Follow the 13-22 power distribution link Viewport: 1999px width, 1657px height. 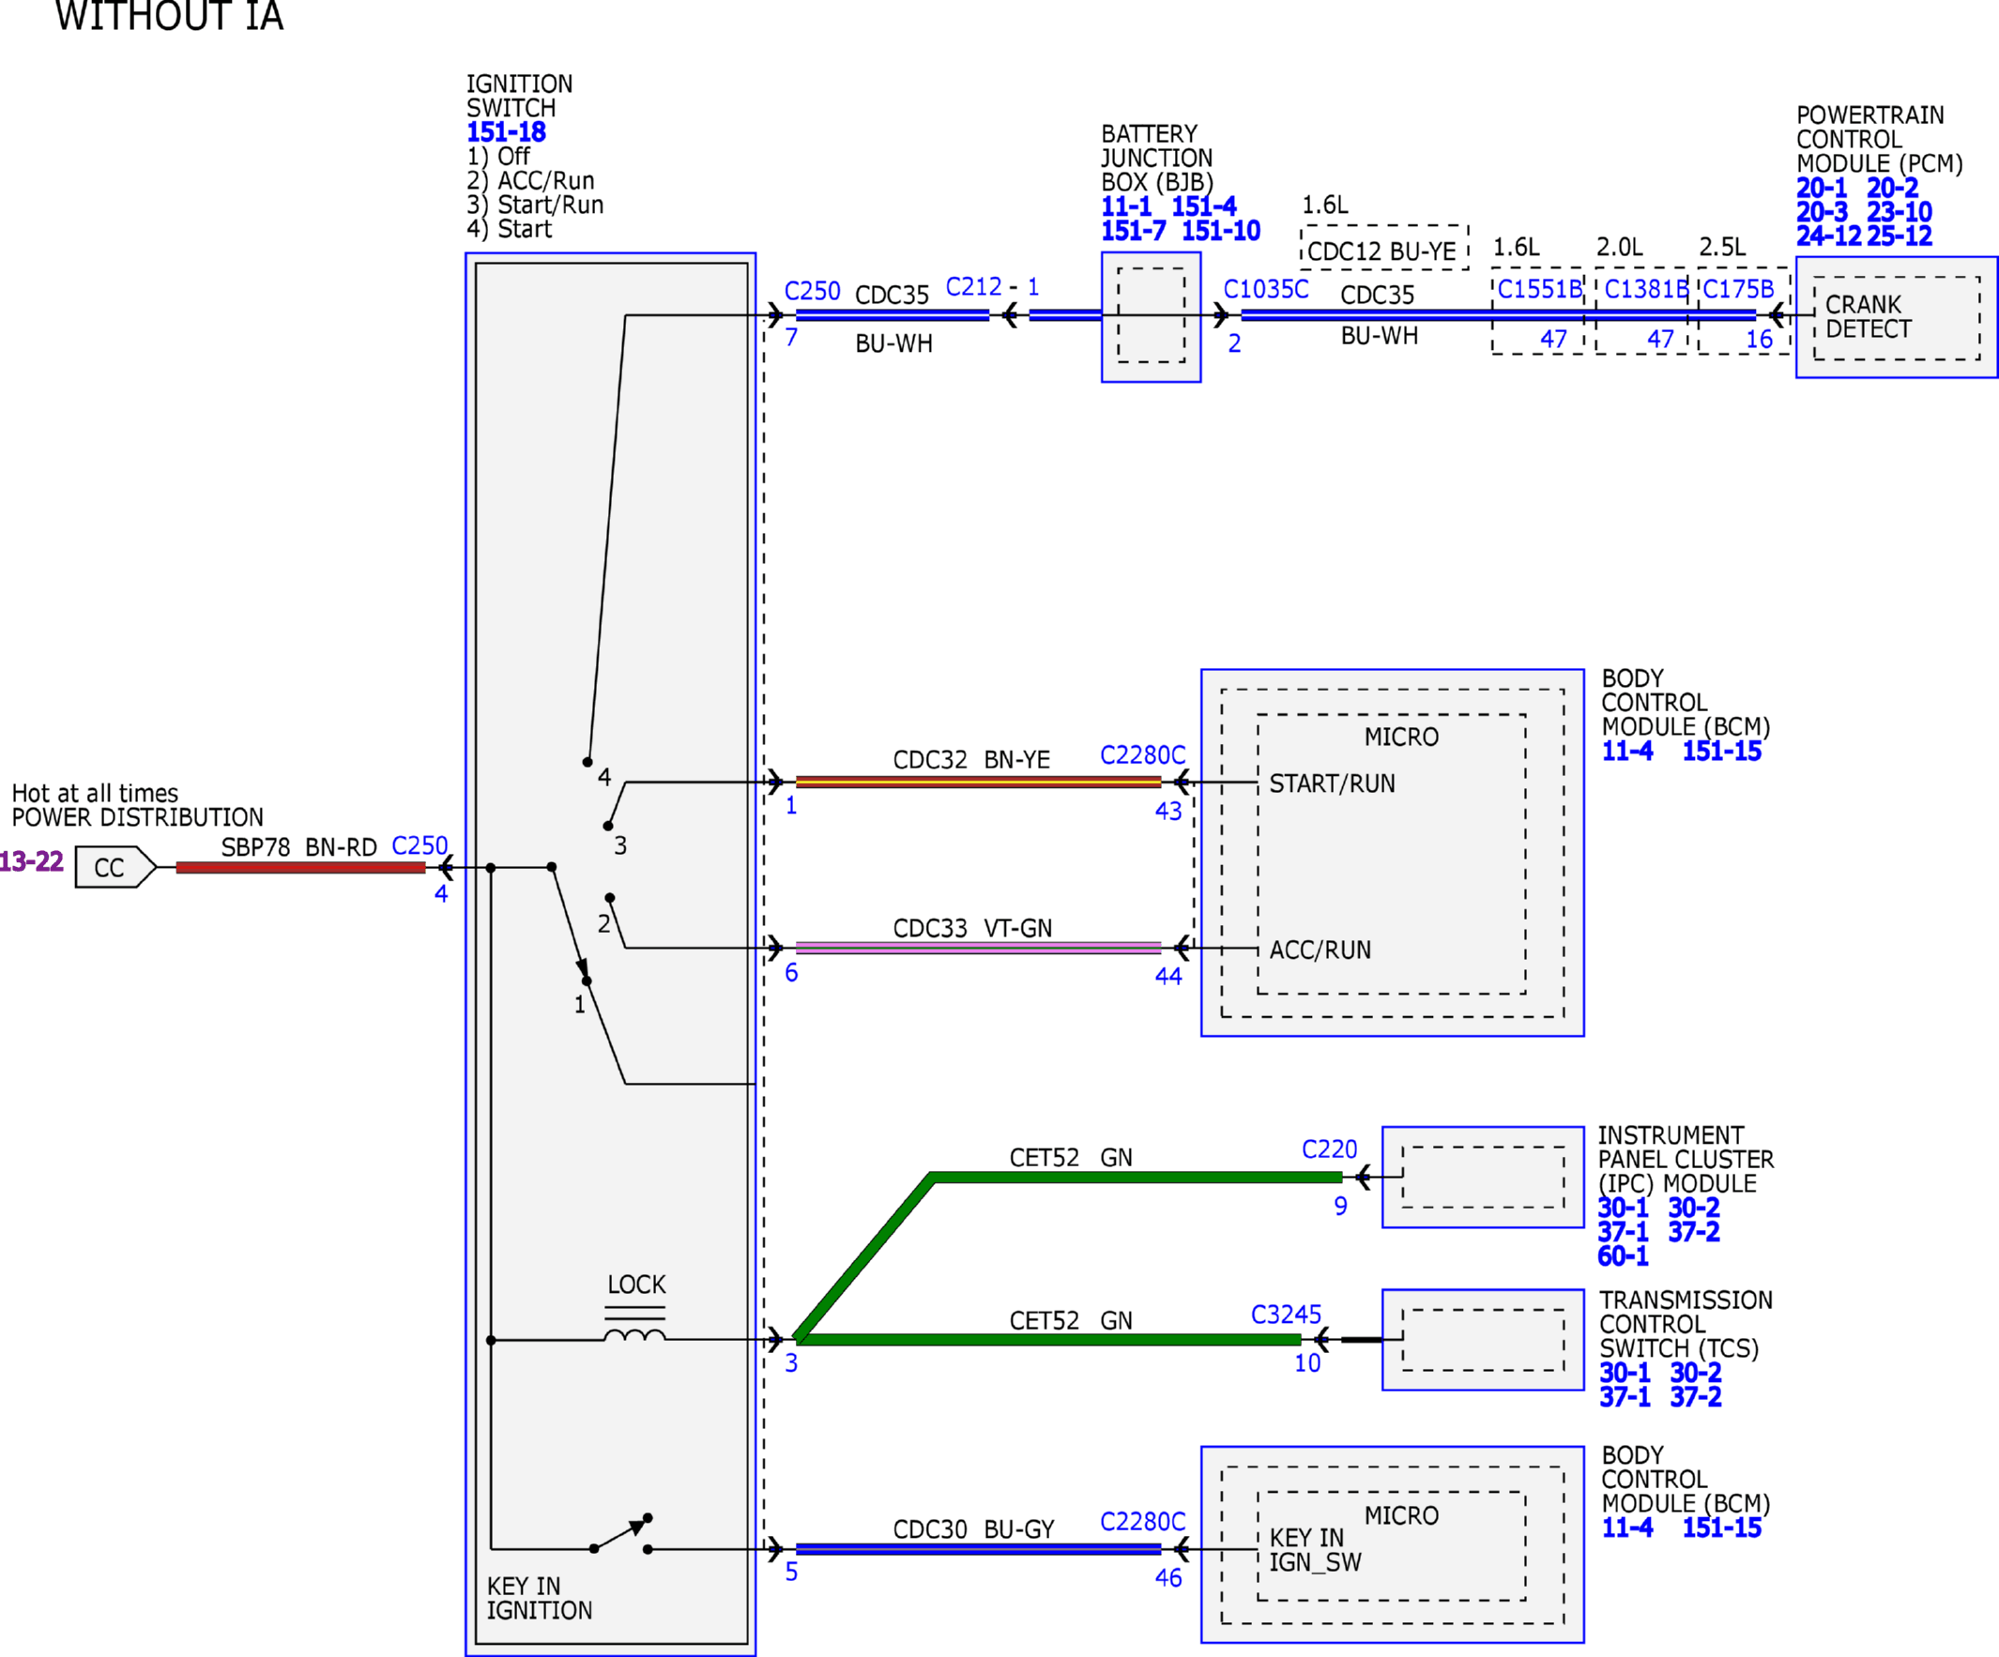point(30,861)
